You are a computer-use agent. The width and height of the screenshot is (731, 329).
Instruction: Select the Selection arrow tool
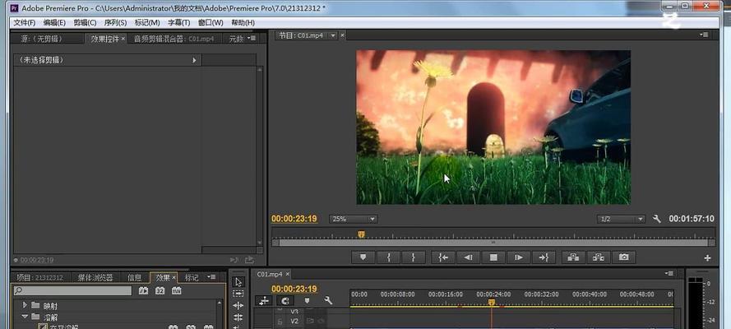point(238,282)
